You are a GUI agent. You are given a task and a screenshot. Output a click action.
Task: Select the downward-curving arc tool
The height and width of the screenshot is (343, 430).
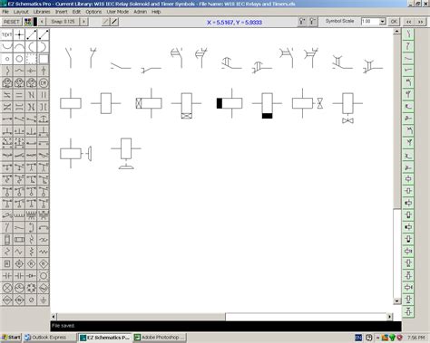click(19, 47)
